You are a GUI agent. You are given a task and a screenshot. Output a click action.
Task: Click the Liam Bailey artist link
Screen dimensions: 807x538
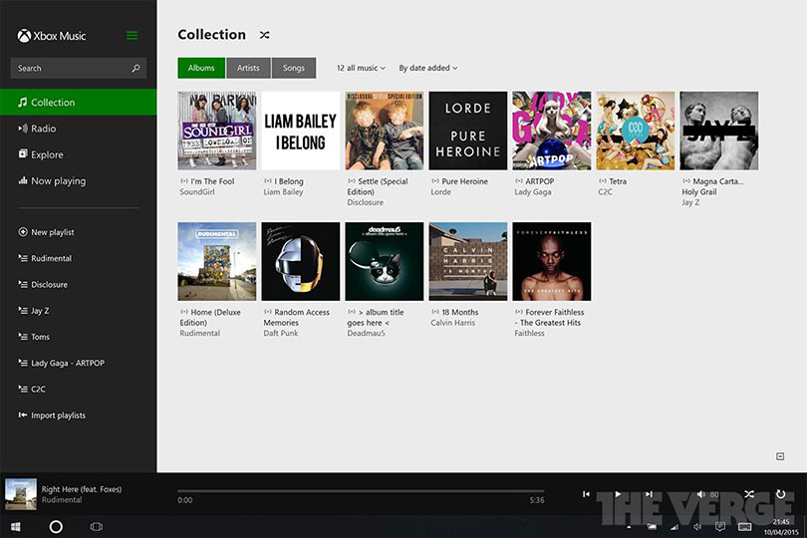coord(283,192)
